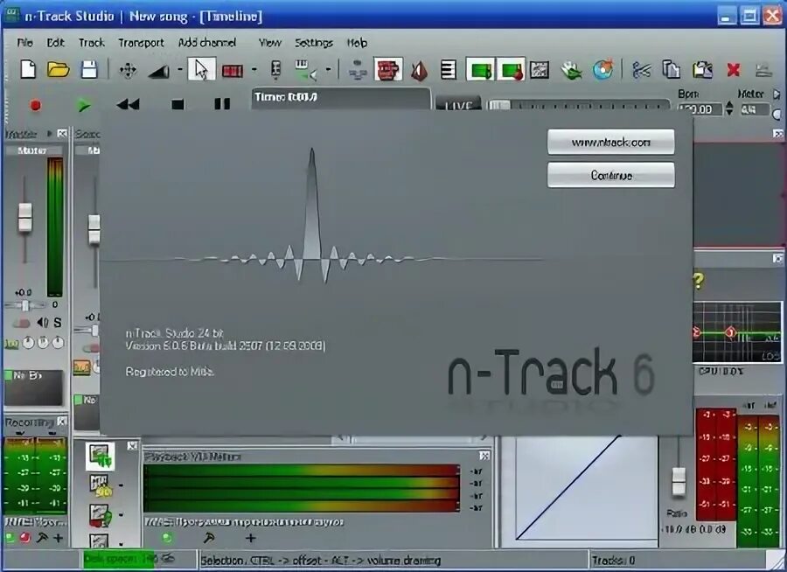787x572 pixels.
Task: Click the green track icon with red dot
Action: click(511, 70)
